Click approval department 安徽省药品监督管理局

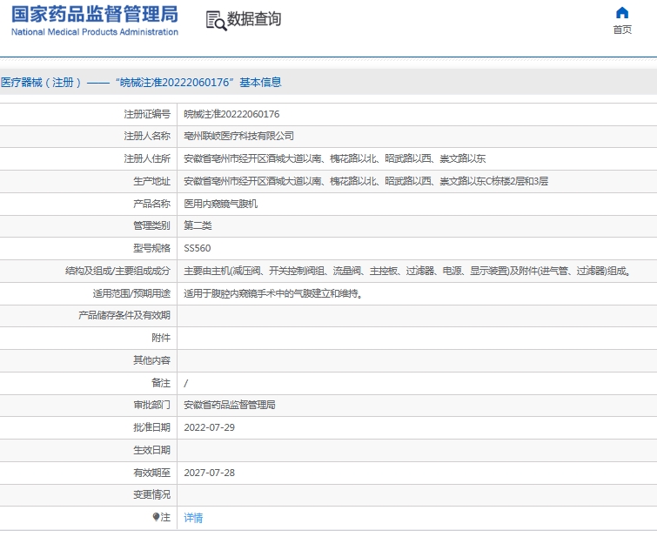pyautogui.click(x=230, y=405)
